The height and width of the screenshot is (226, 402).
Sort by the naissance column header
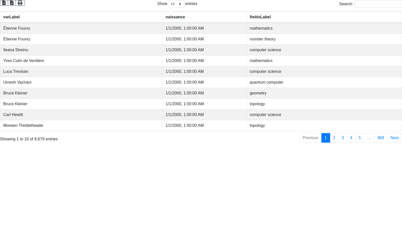(175, 17)
